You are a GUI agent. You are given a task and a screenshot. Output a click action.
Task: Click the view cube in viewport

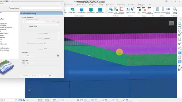(x=171, y=23)
